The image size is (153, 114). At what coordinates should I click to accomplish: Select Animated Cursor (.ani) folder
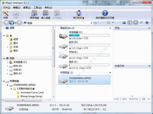coord(30,92)
